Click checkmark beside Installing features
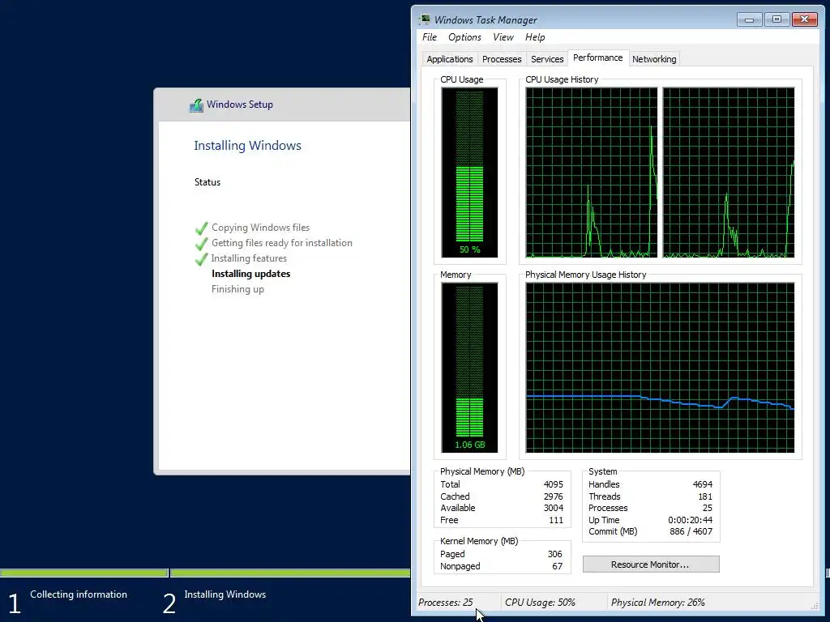The height and width of the screenshot is (622, 830). tap(201, 258)
